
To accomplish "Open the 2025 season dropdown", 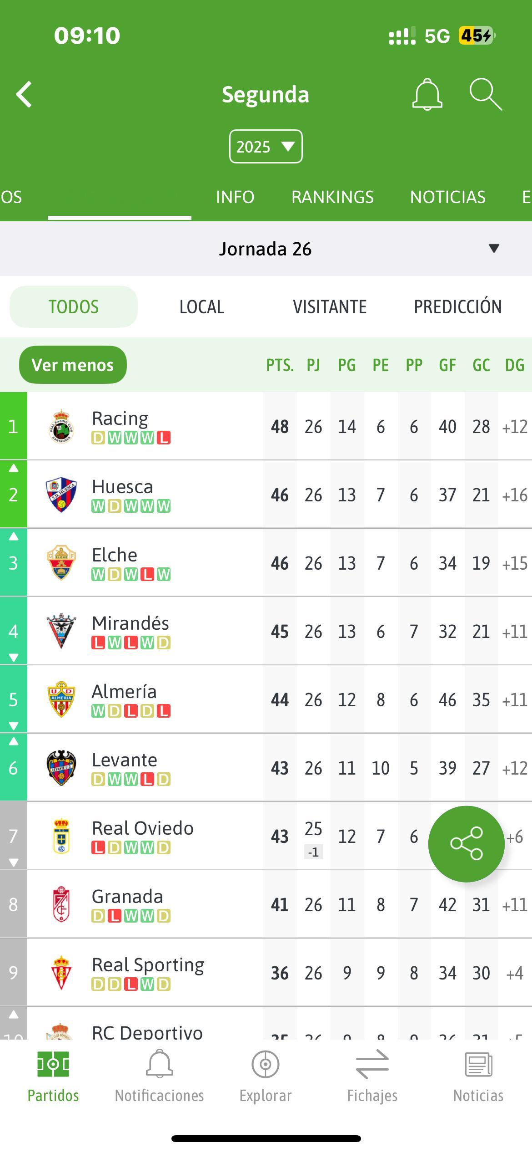I will pos(266,147).
